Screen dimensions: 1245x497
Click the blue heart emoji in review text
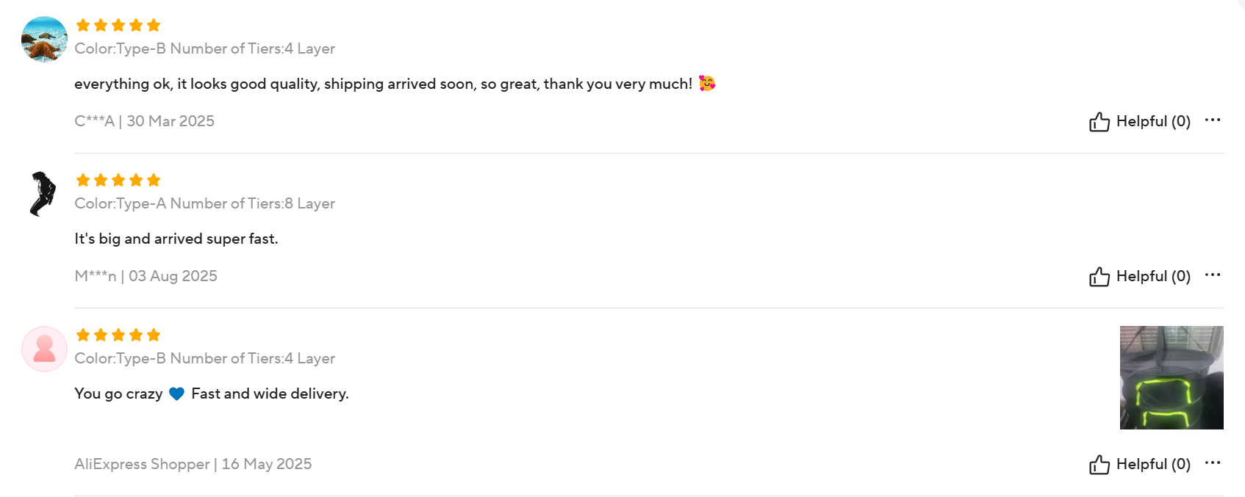[x=176, y=393]
